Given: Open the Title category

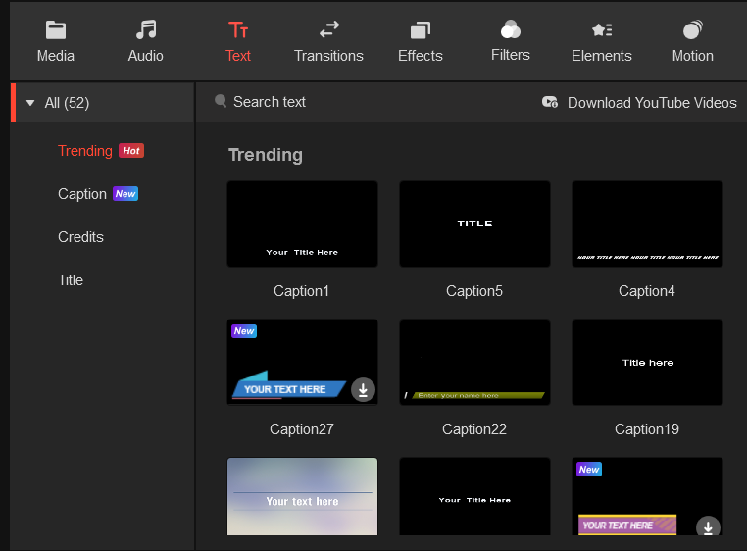Looking at the screenshot, I should pos(71,280).
